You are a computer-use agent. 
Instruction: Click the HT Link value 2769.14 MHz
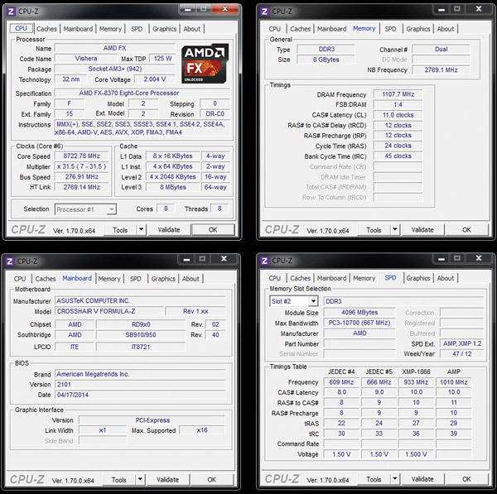(81, 187)
